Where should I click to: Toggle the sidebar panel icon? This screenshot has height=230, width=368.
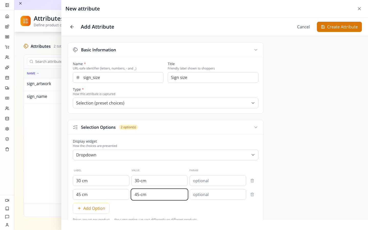coord(7,5)
